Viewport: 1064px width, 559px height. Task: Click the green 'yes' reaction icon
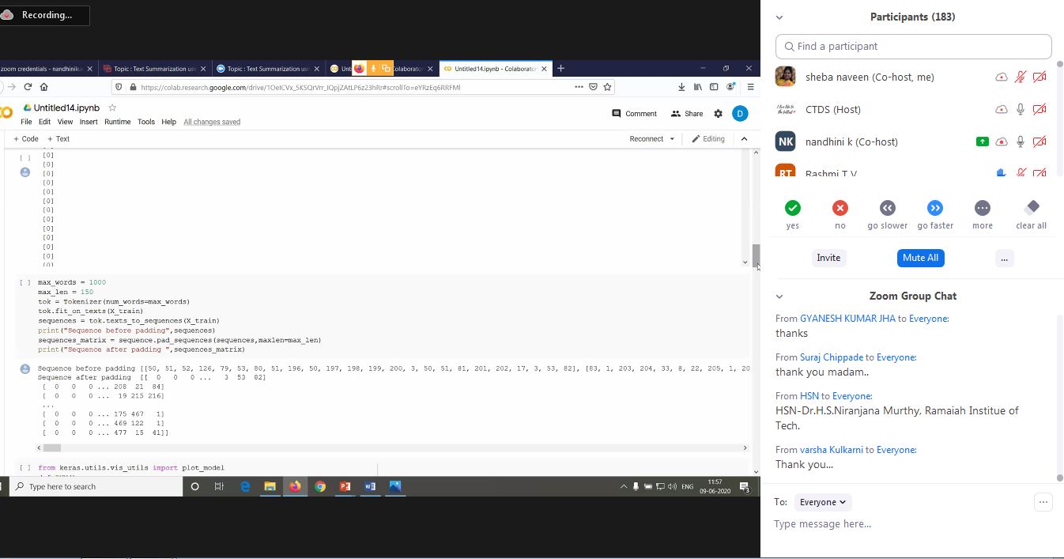pos(792,208)
